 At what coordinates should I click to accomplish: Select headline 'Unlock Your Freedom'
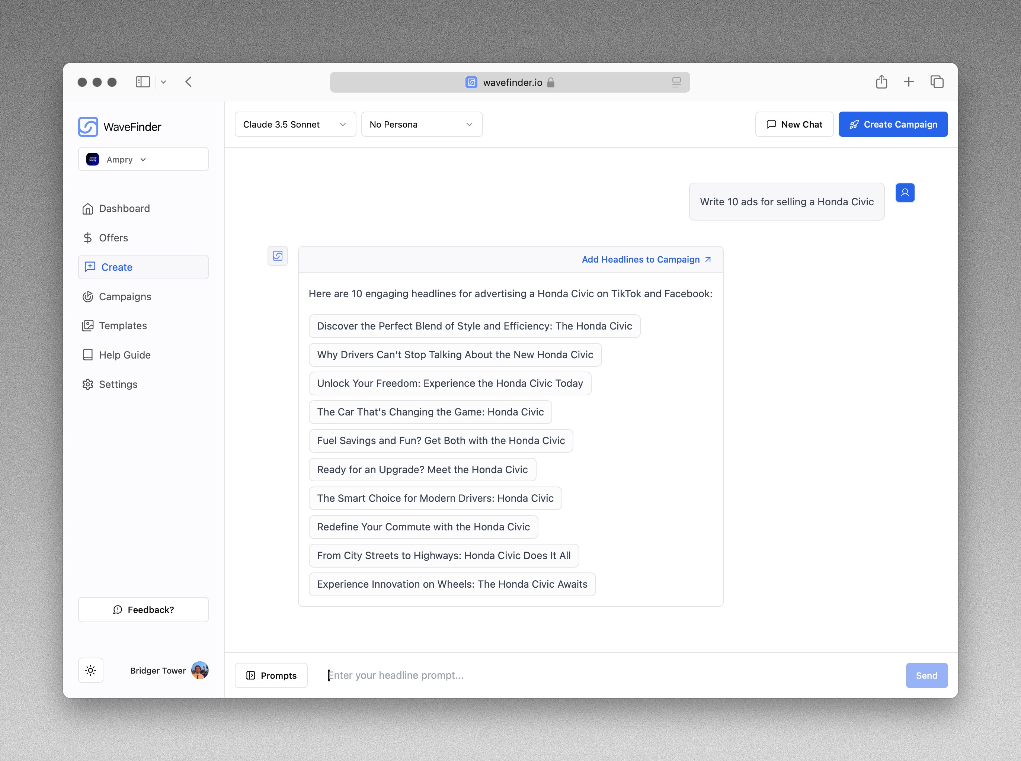[x=450, y=383]
